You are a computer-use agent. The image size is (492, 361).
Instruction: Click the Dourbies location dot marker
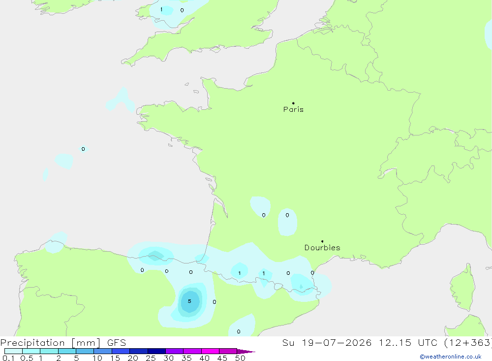pyautogui.click(x=322, y=241)
